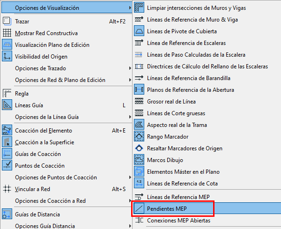Toggle the Líneas Guía icon
This screenshot has width=281, height=229.
[7, 105]
